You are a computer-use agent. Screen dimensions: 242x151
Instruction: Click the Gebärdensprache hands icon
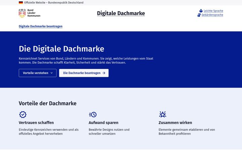(x=199, y=15)
